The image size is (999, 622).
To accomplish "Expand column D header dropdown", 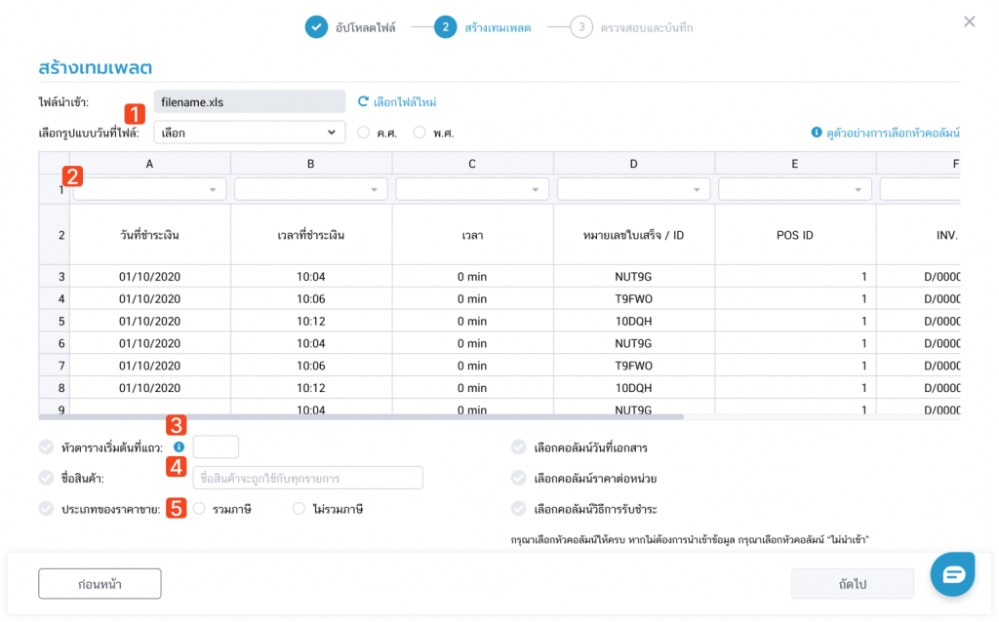I will [633, 189].
